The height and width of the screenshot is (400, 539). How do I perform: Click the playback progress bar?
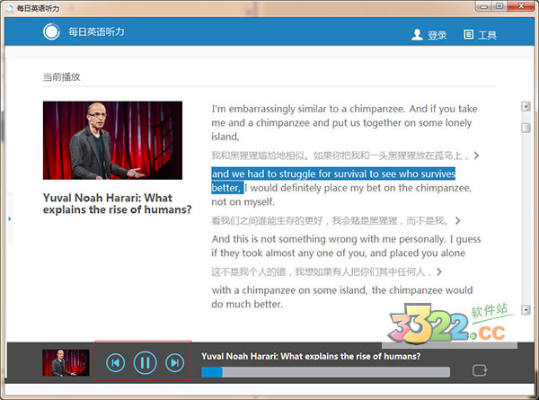325,372
